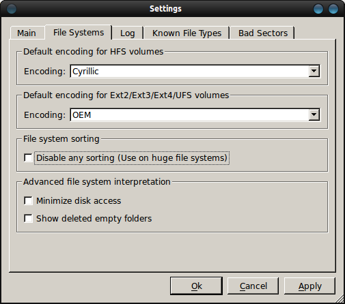The height and width of the screenshot is (304, 345).
Task: Open the Ext2/Ext3/Ext4/UFS encoding dropdown arrow
Action: (x=314, y=115)
